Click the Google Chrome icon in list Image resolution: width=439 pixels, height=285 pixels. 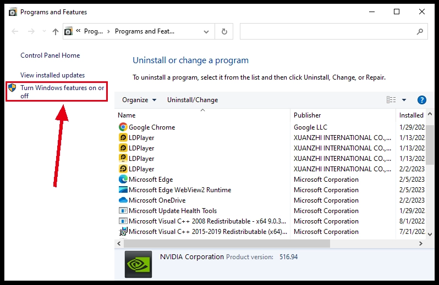coord(123,127)
